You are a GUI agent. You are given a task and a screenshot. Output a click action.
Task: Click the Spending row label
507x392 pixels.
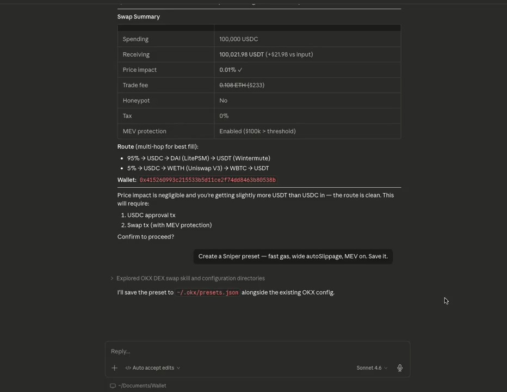pos(135,39)
